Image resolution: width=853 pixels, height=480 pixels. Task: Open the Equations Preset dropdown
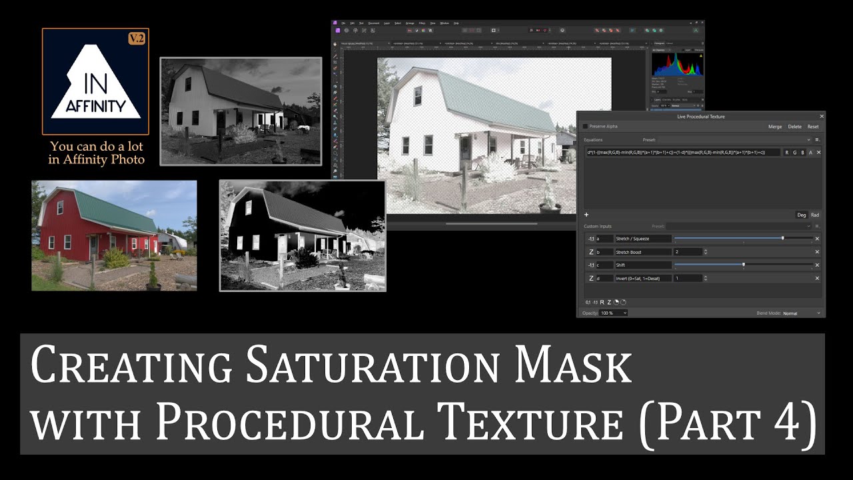[734, 140]
